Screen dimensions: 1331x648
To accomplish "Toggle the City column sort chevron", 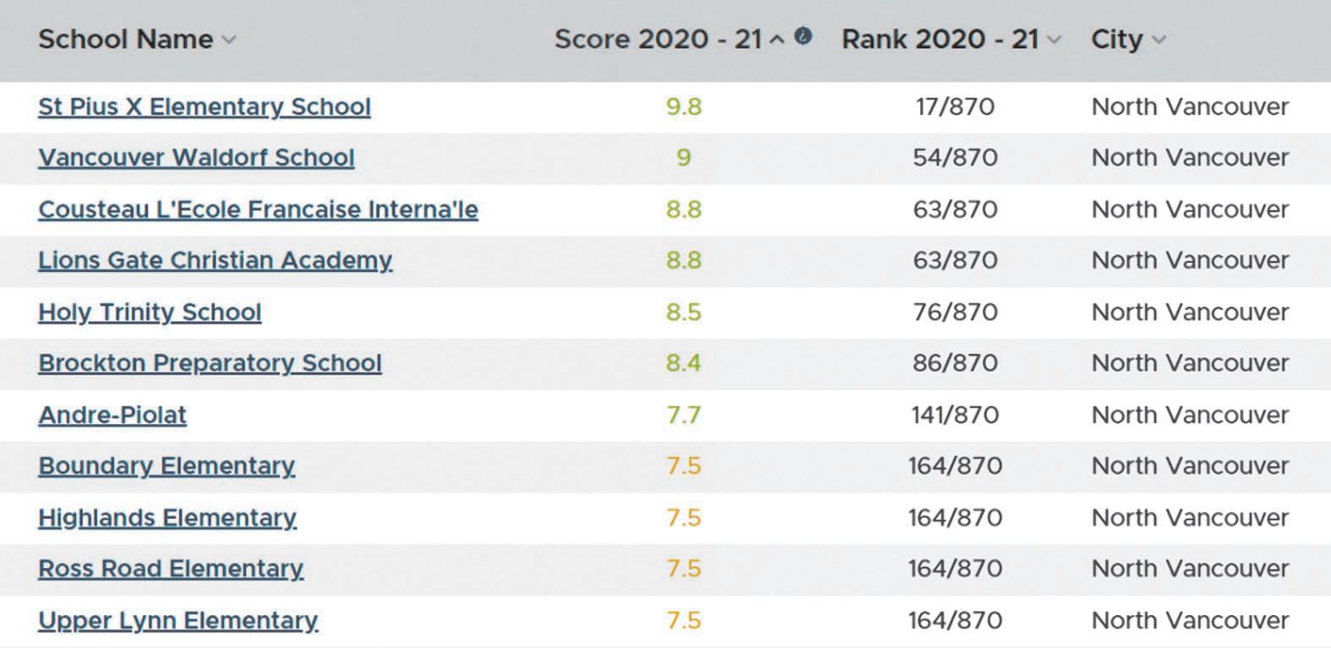I will pyautogui.click(x=1159, y=40).
